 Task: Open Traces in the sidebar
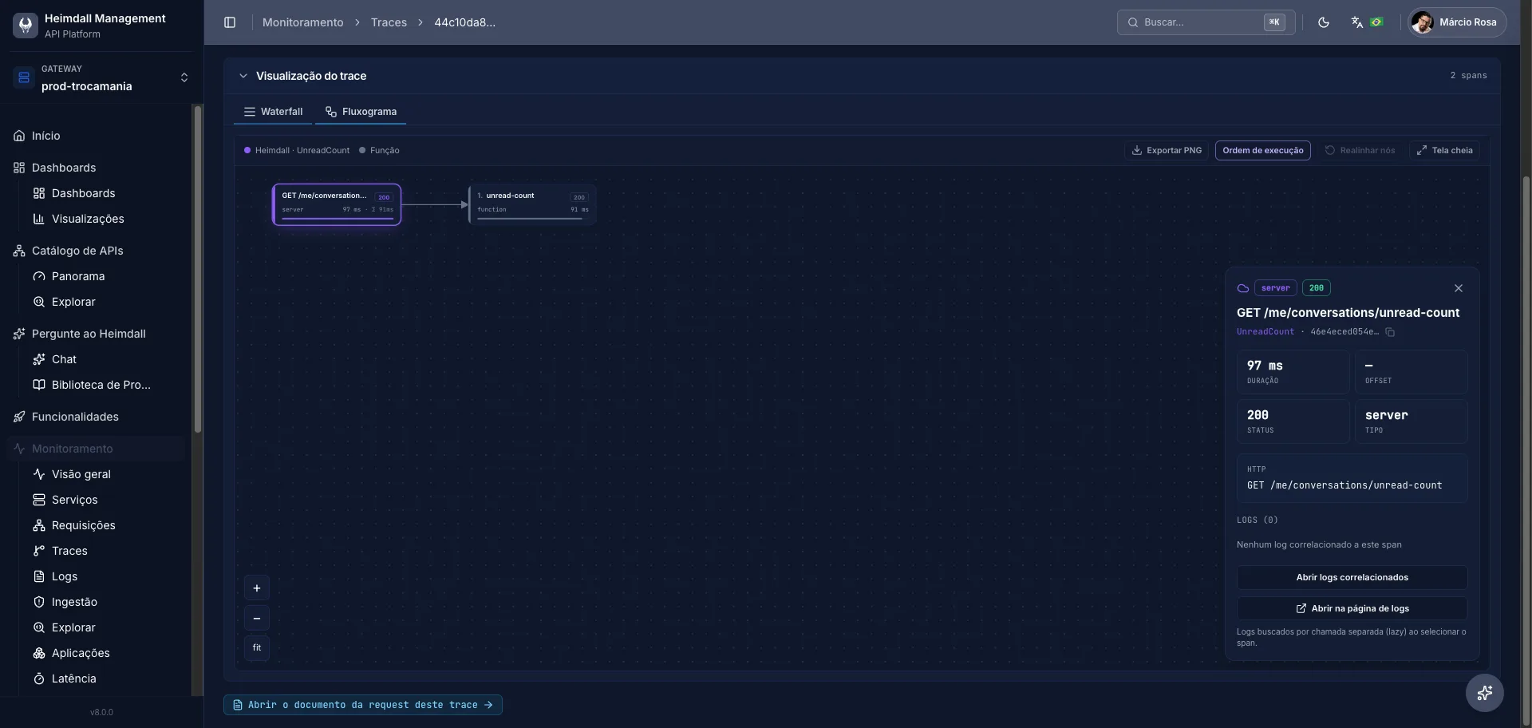(x=104, y=551)
